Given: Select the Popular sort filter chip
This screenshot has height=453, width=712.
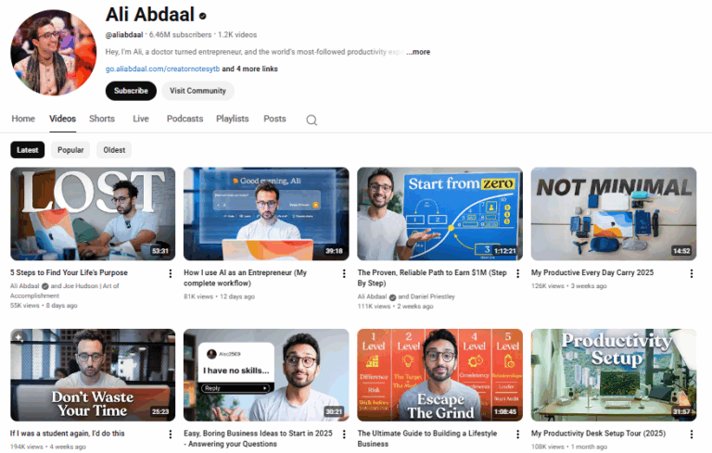Looking at the screenshot, I should coord(70,150).
